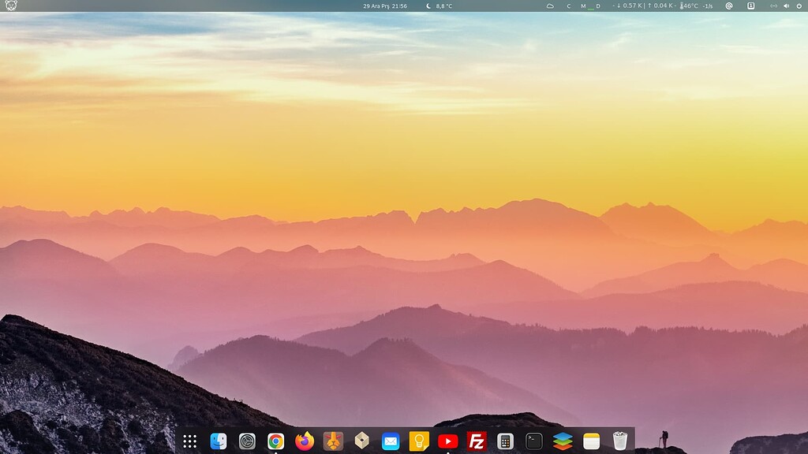This screenshot has height=454, width=808.
Task: Open the YouTube app in the dock
Action: click(450, 441)
